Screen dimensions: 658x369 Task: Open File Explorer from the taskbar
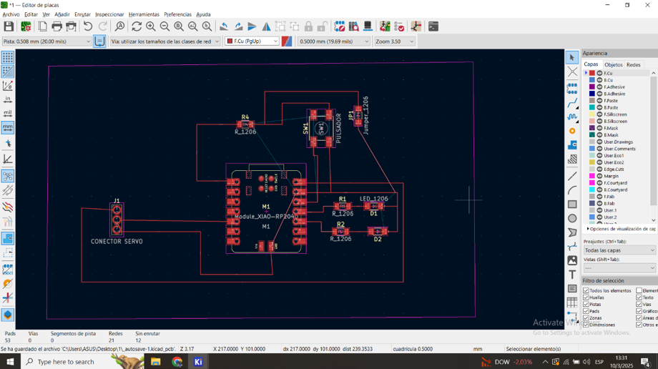[156, 361]
